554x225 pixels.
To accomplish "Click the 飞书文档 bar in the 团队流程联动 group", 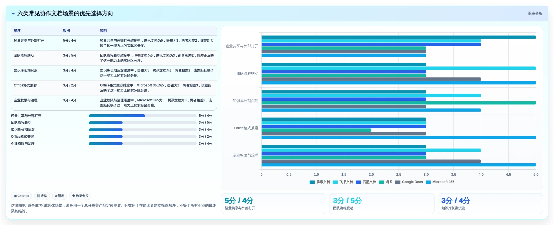I will tap(398, 68).
